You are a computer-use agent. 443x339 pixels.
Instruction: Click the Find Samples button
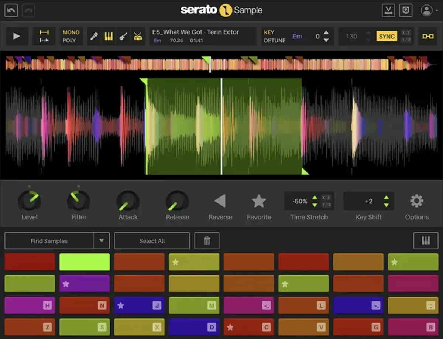pos(48,241)
